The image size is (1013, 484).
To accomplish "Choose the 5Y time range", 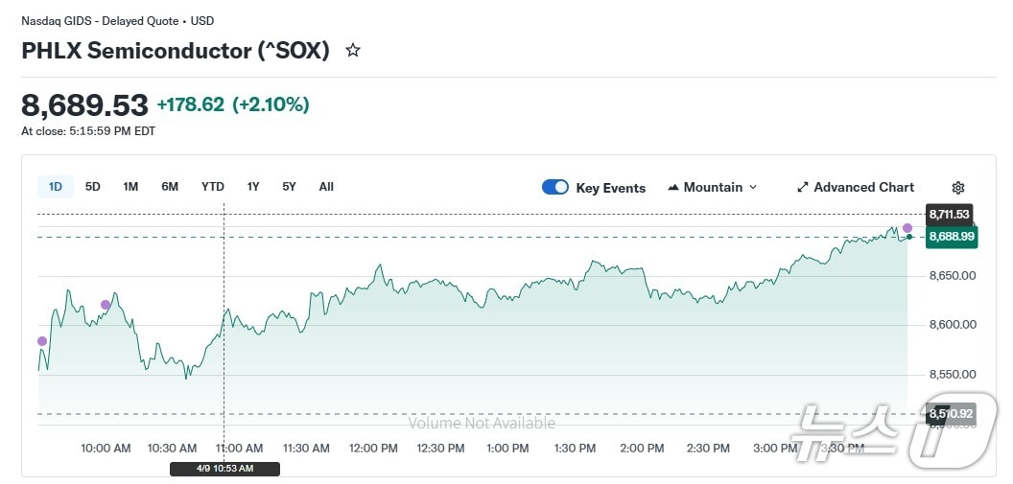I will tap(289, 187).
